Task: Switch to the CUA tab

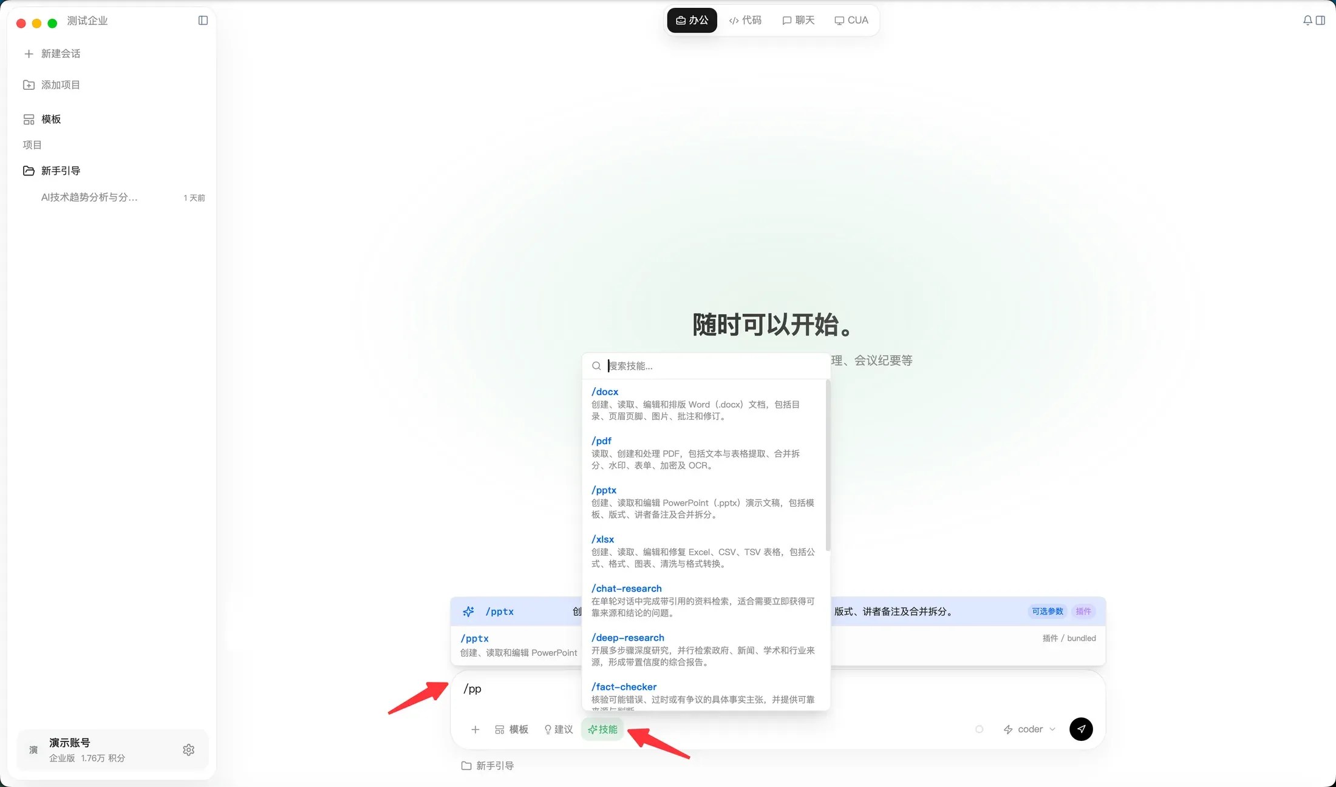Action: [851, 21]
